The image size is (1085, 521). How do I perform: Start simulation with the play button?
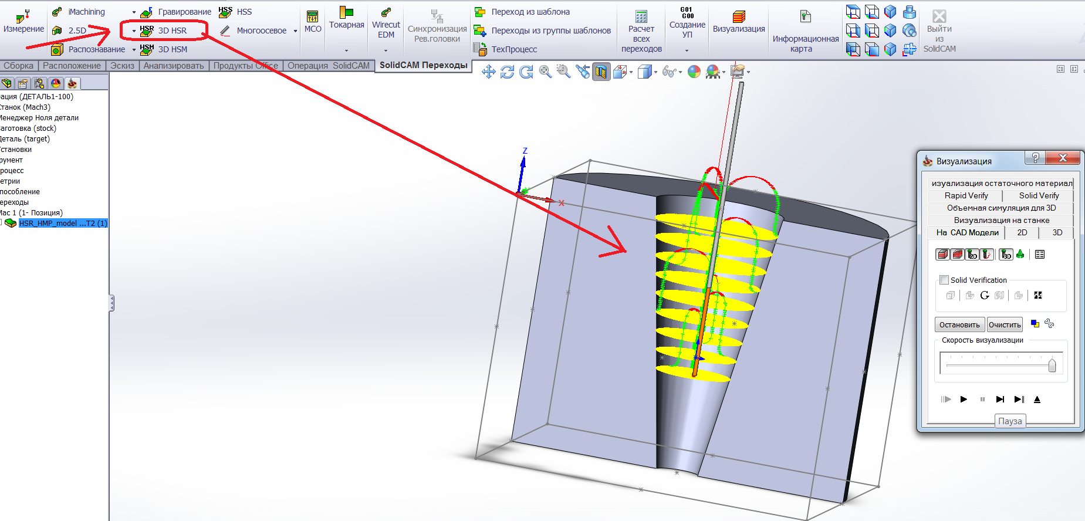click(x=964, y=399)
